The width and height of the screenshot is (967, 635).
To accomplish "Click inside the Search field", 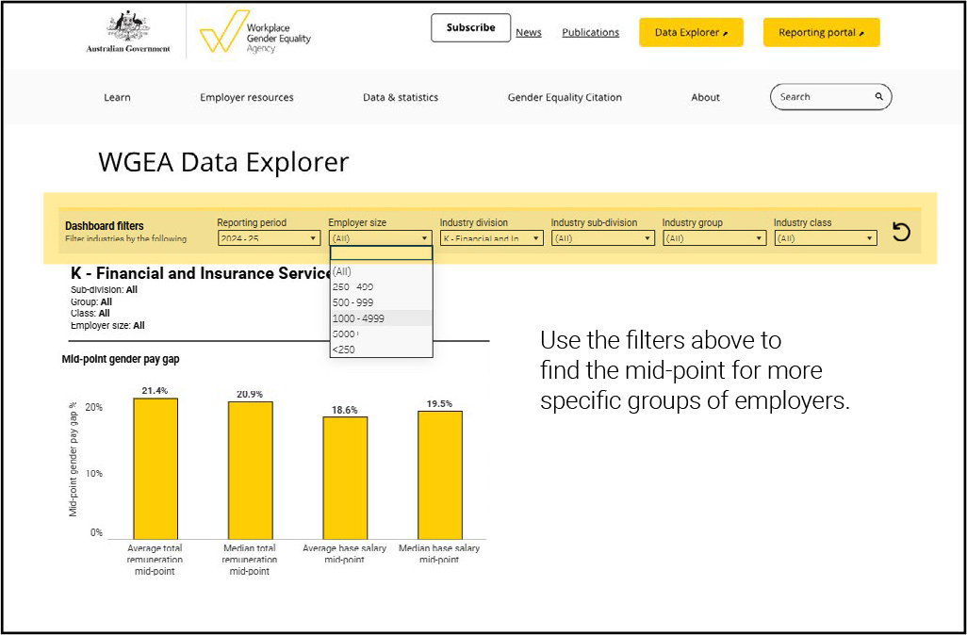I will (820, 96).
